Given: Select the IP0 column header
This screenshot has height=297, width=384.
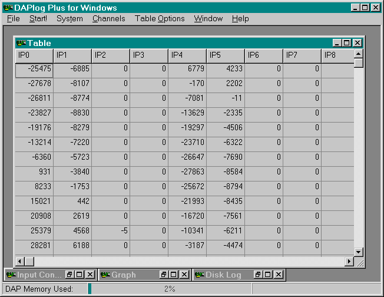Looking at the screenshot, I should [34, 55].
